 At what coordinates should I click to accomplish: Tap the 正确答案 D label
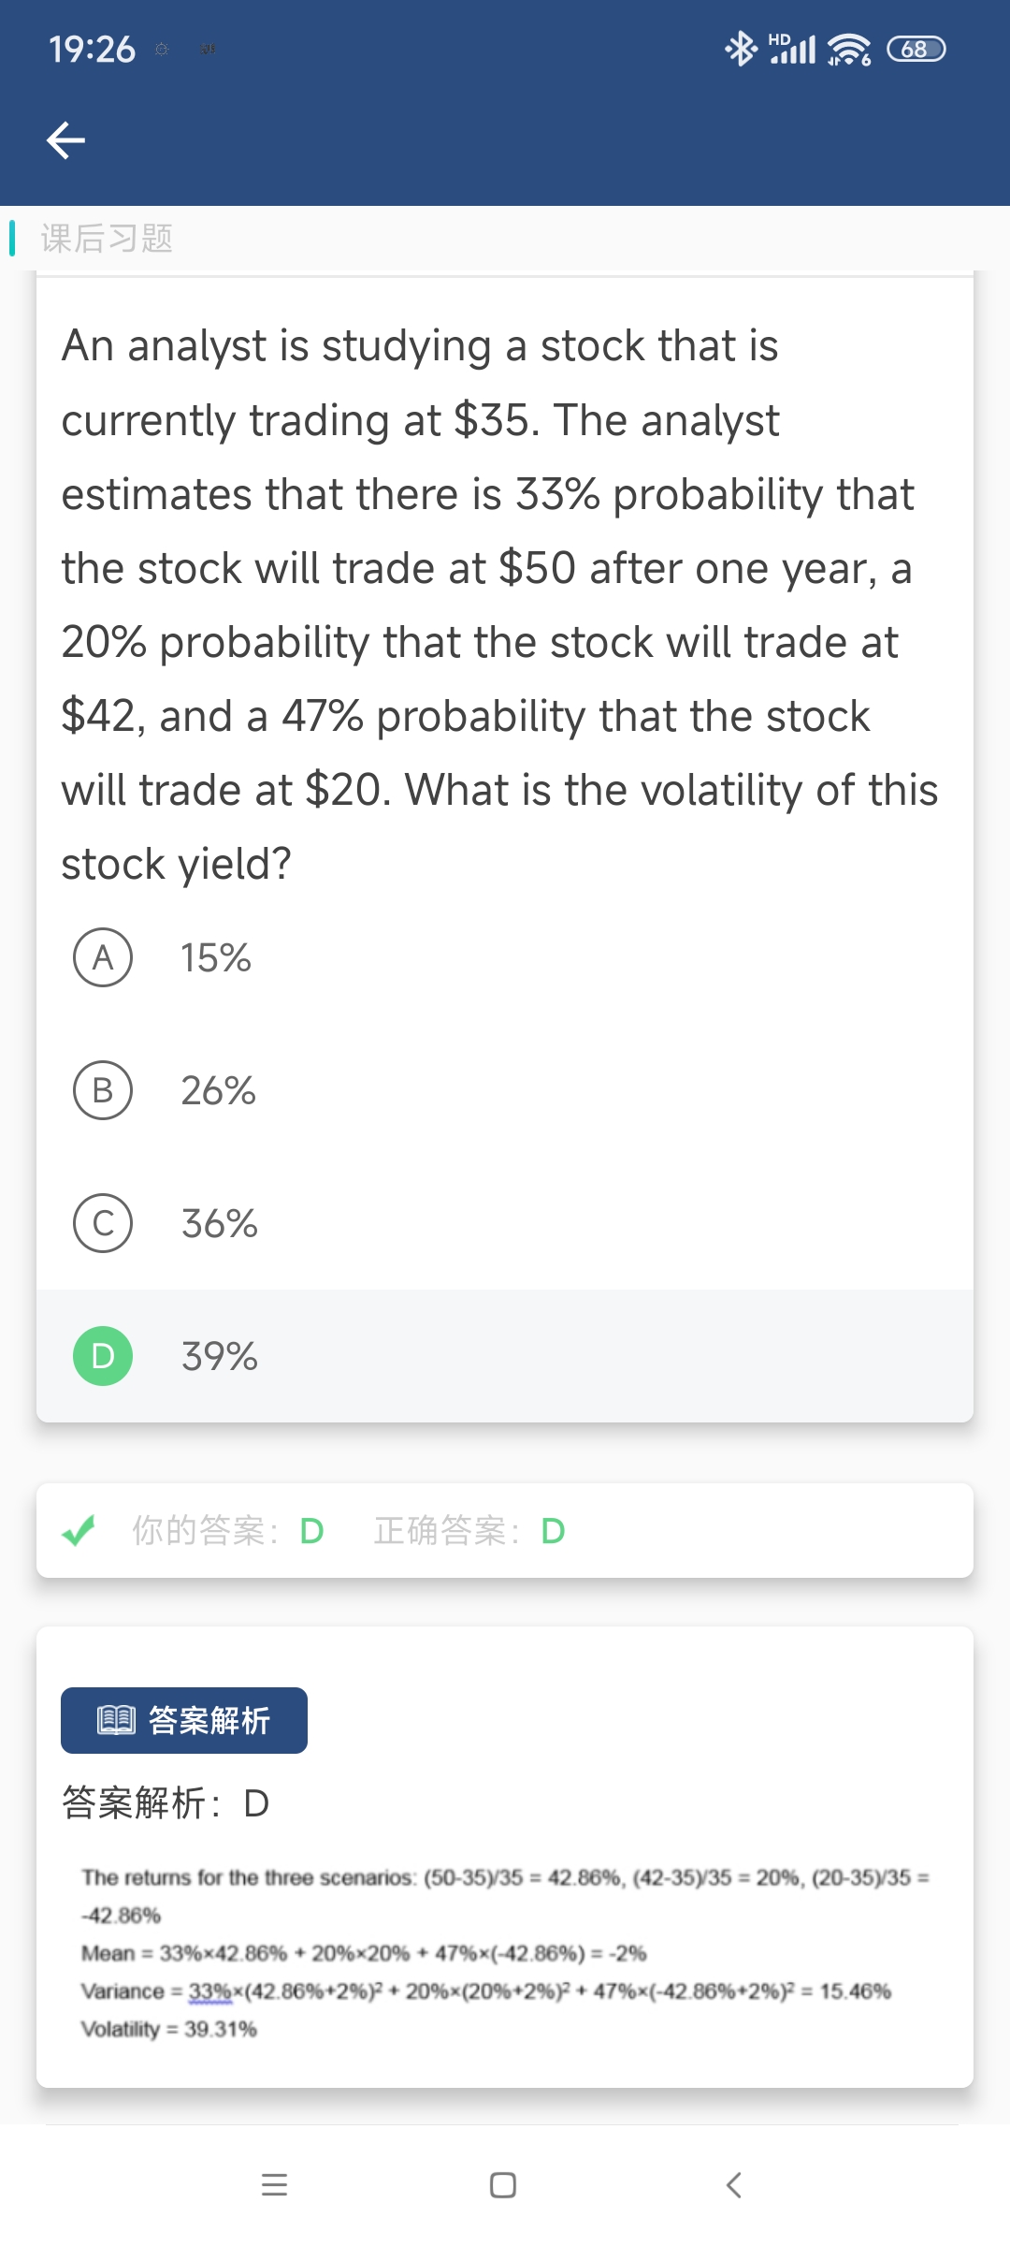[469, 1531]
